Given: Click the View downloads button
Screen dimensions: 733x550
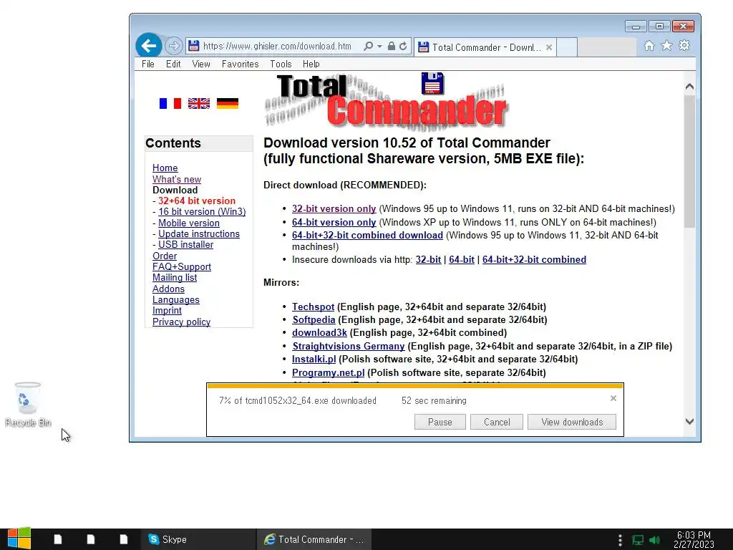Looking at the screenshot, I should tap(572, 422).
